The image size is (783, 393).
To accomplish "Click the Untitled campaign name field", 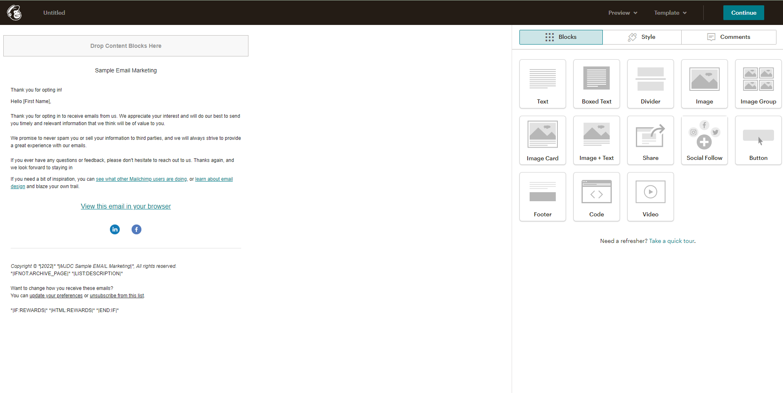I will point(54,13).
